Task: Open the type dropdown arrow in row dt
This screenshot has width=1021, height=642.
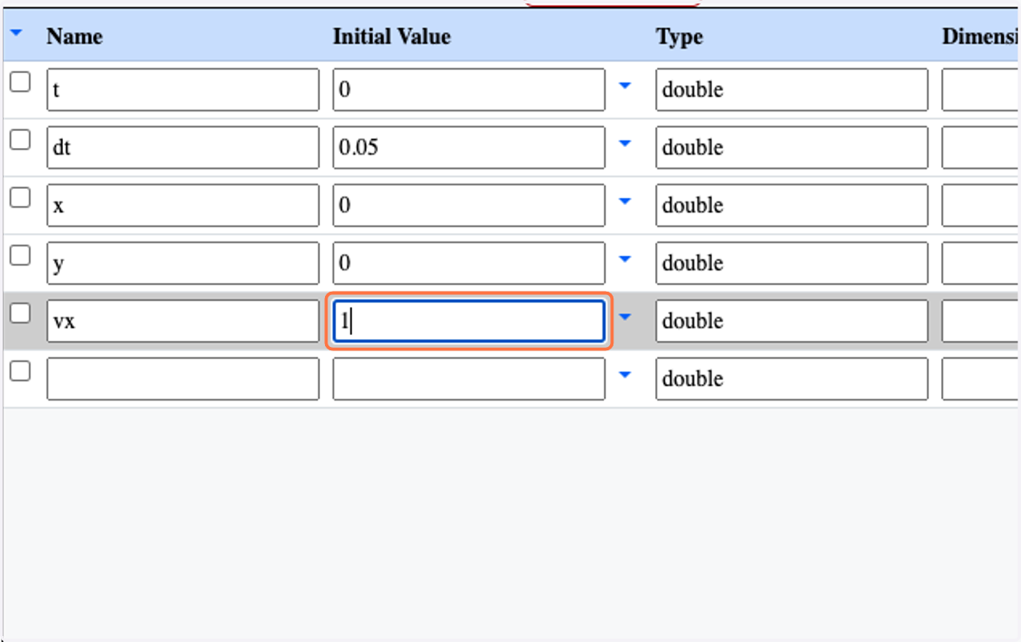Action: [625, 144]
